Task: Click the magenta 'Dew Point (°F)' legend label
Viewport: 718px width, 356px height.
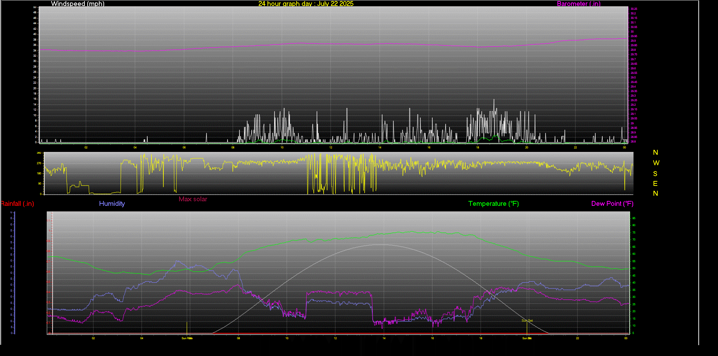Action: tap(612, 203)
